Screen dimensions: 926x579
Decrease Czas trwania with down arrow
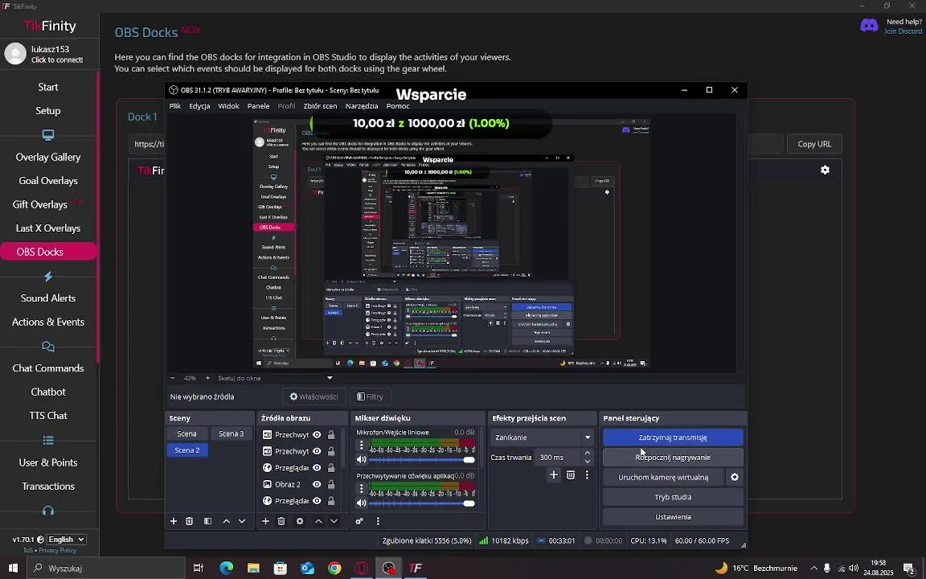coord(587,461)
